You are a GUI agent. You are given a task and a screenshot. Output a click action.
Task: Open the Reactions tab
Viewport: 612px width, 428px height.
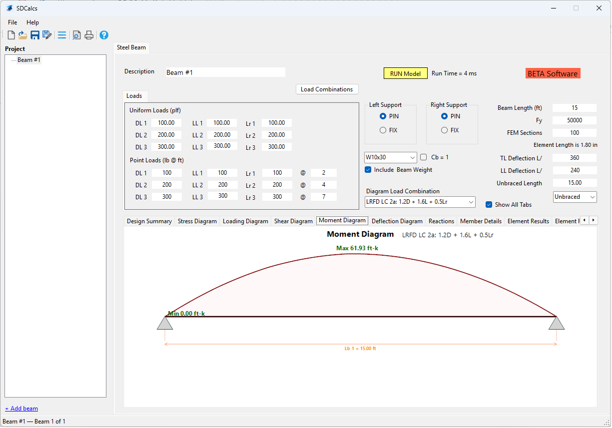(442, 221)
